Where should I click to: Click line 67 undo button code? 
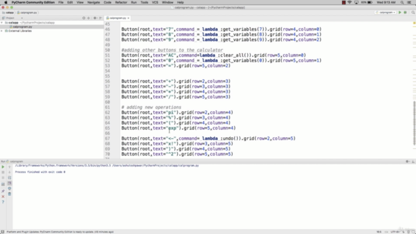coord(208,138)
